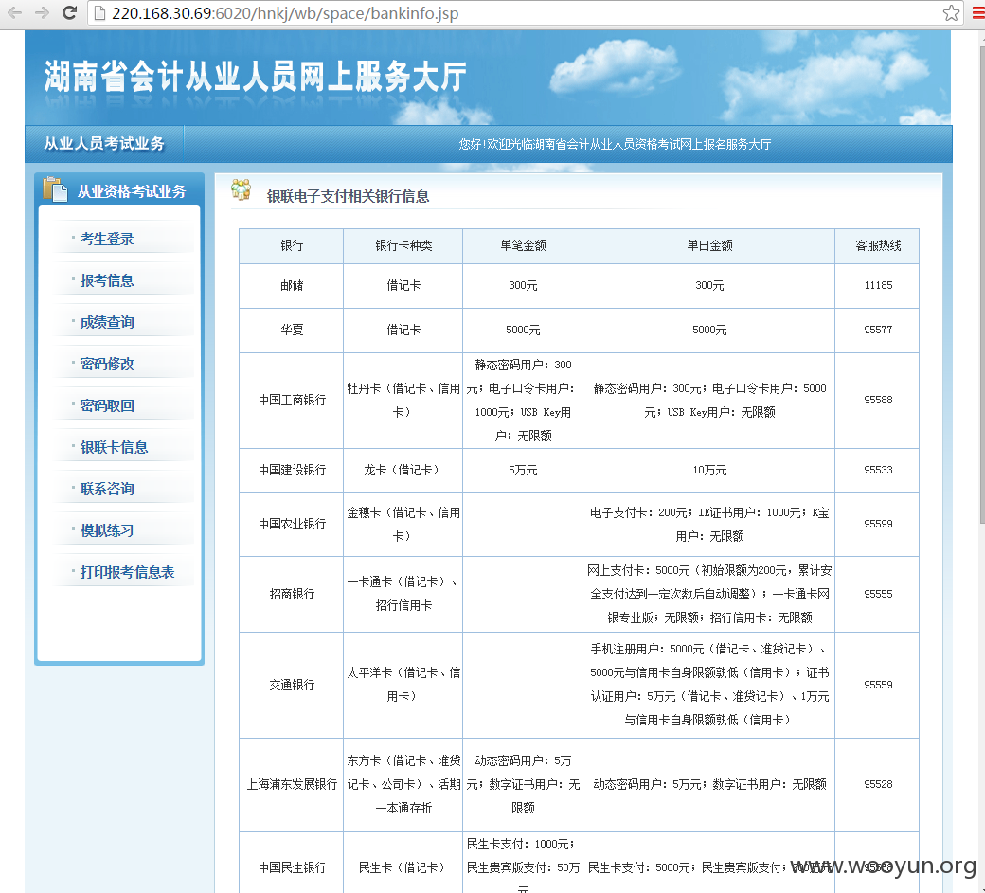
Task: Click the 上海浦东发展银行 cell
Action: click(x=292, y=785)
